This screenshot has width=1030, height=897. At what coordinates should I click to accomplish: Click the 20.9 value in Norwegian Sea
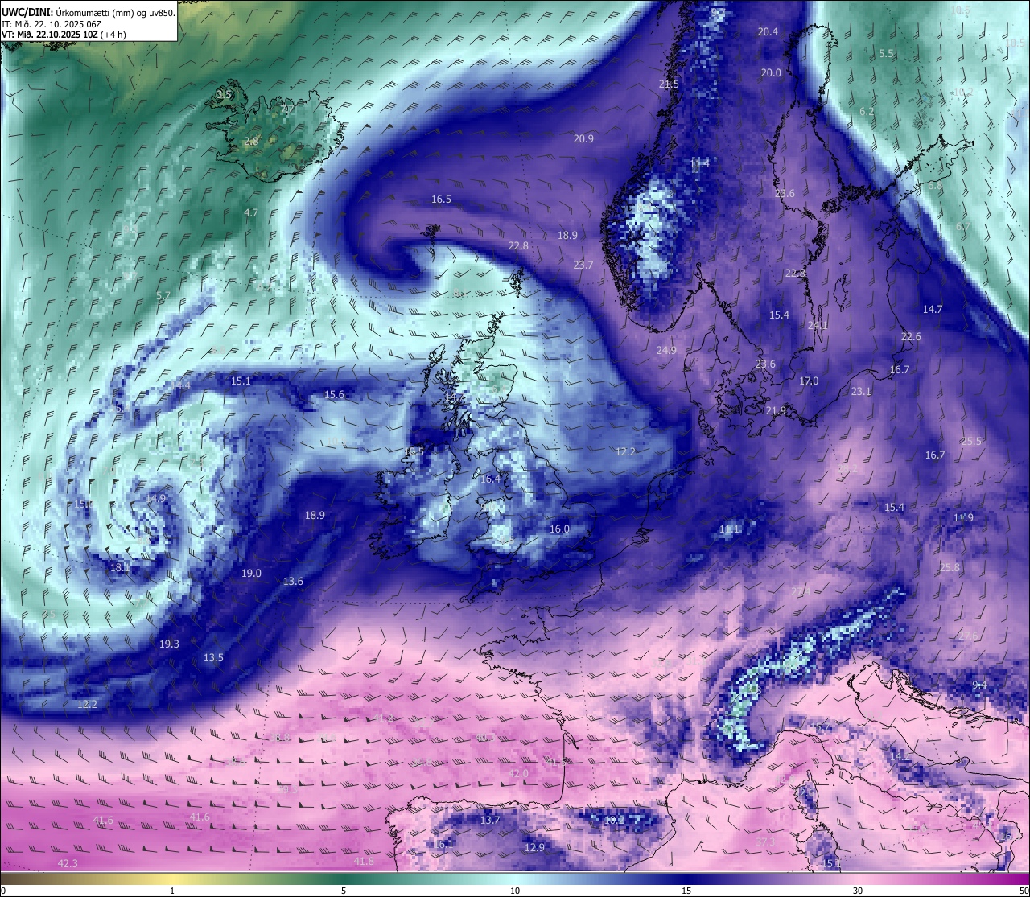click(583, 139)
